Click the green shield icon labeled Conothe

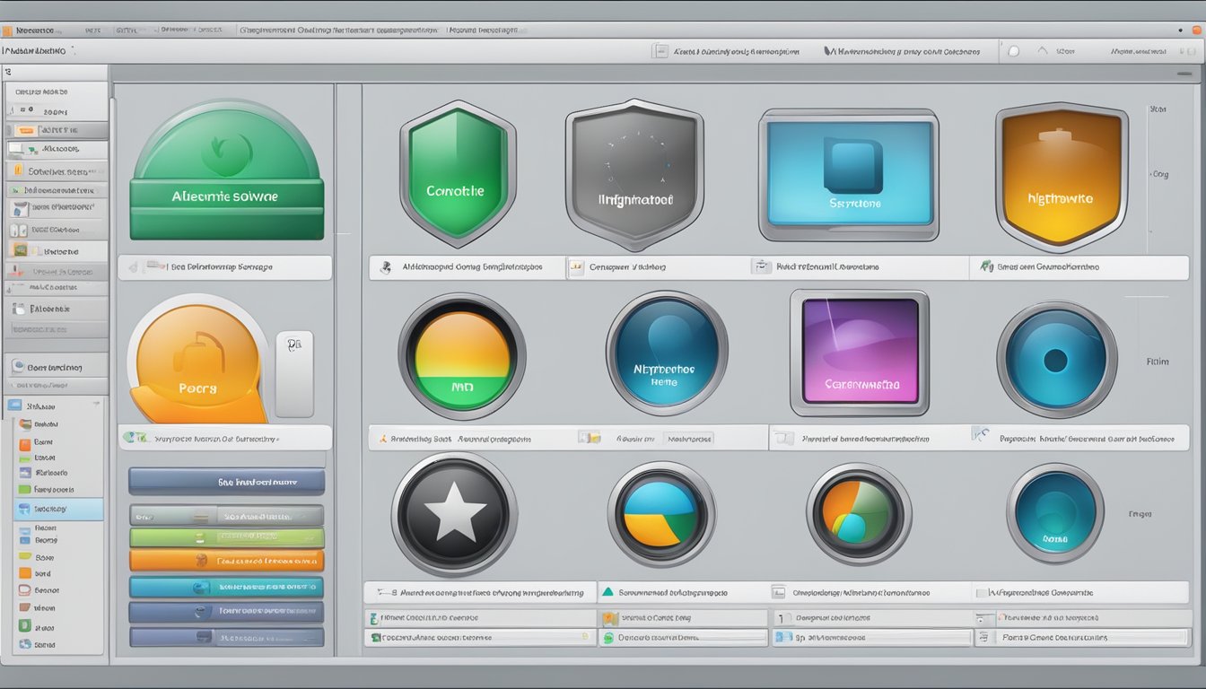pyautogui.click(x=457, y=174)
